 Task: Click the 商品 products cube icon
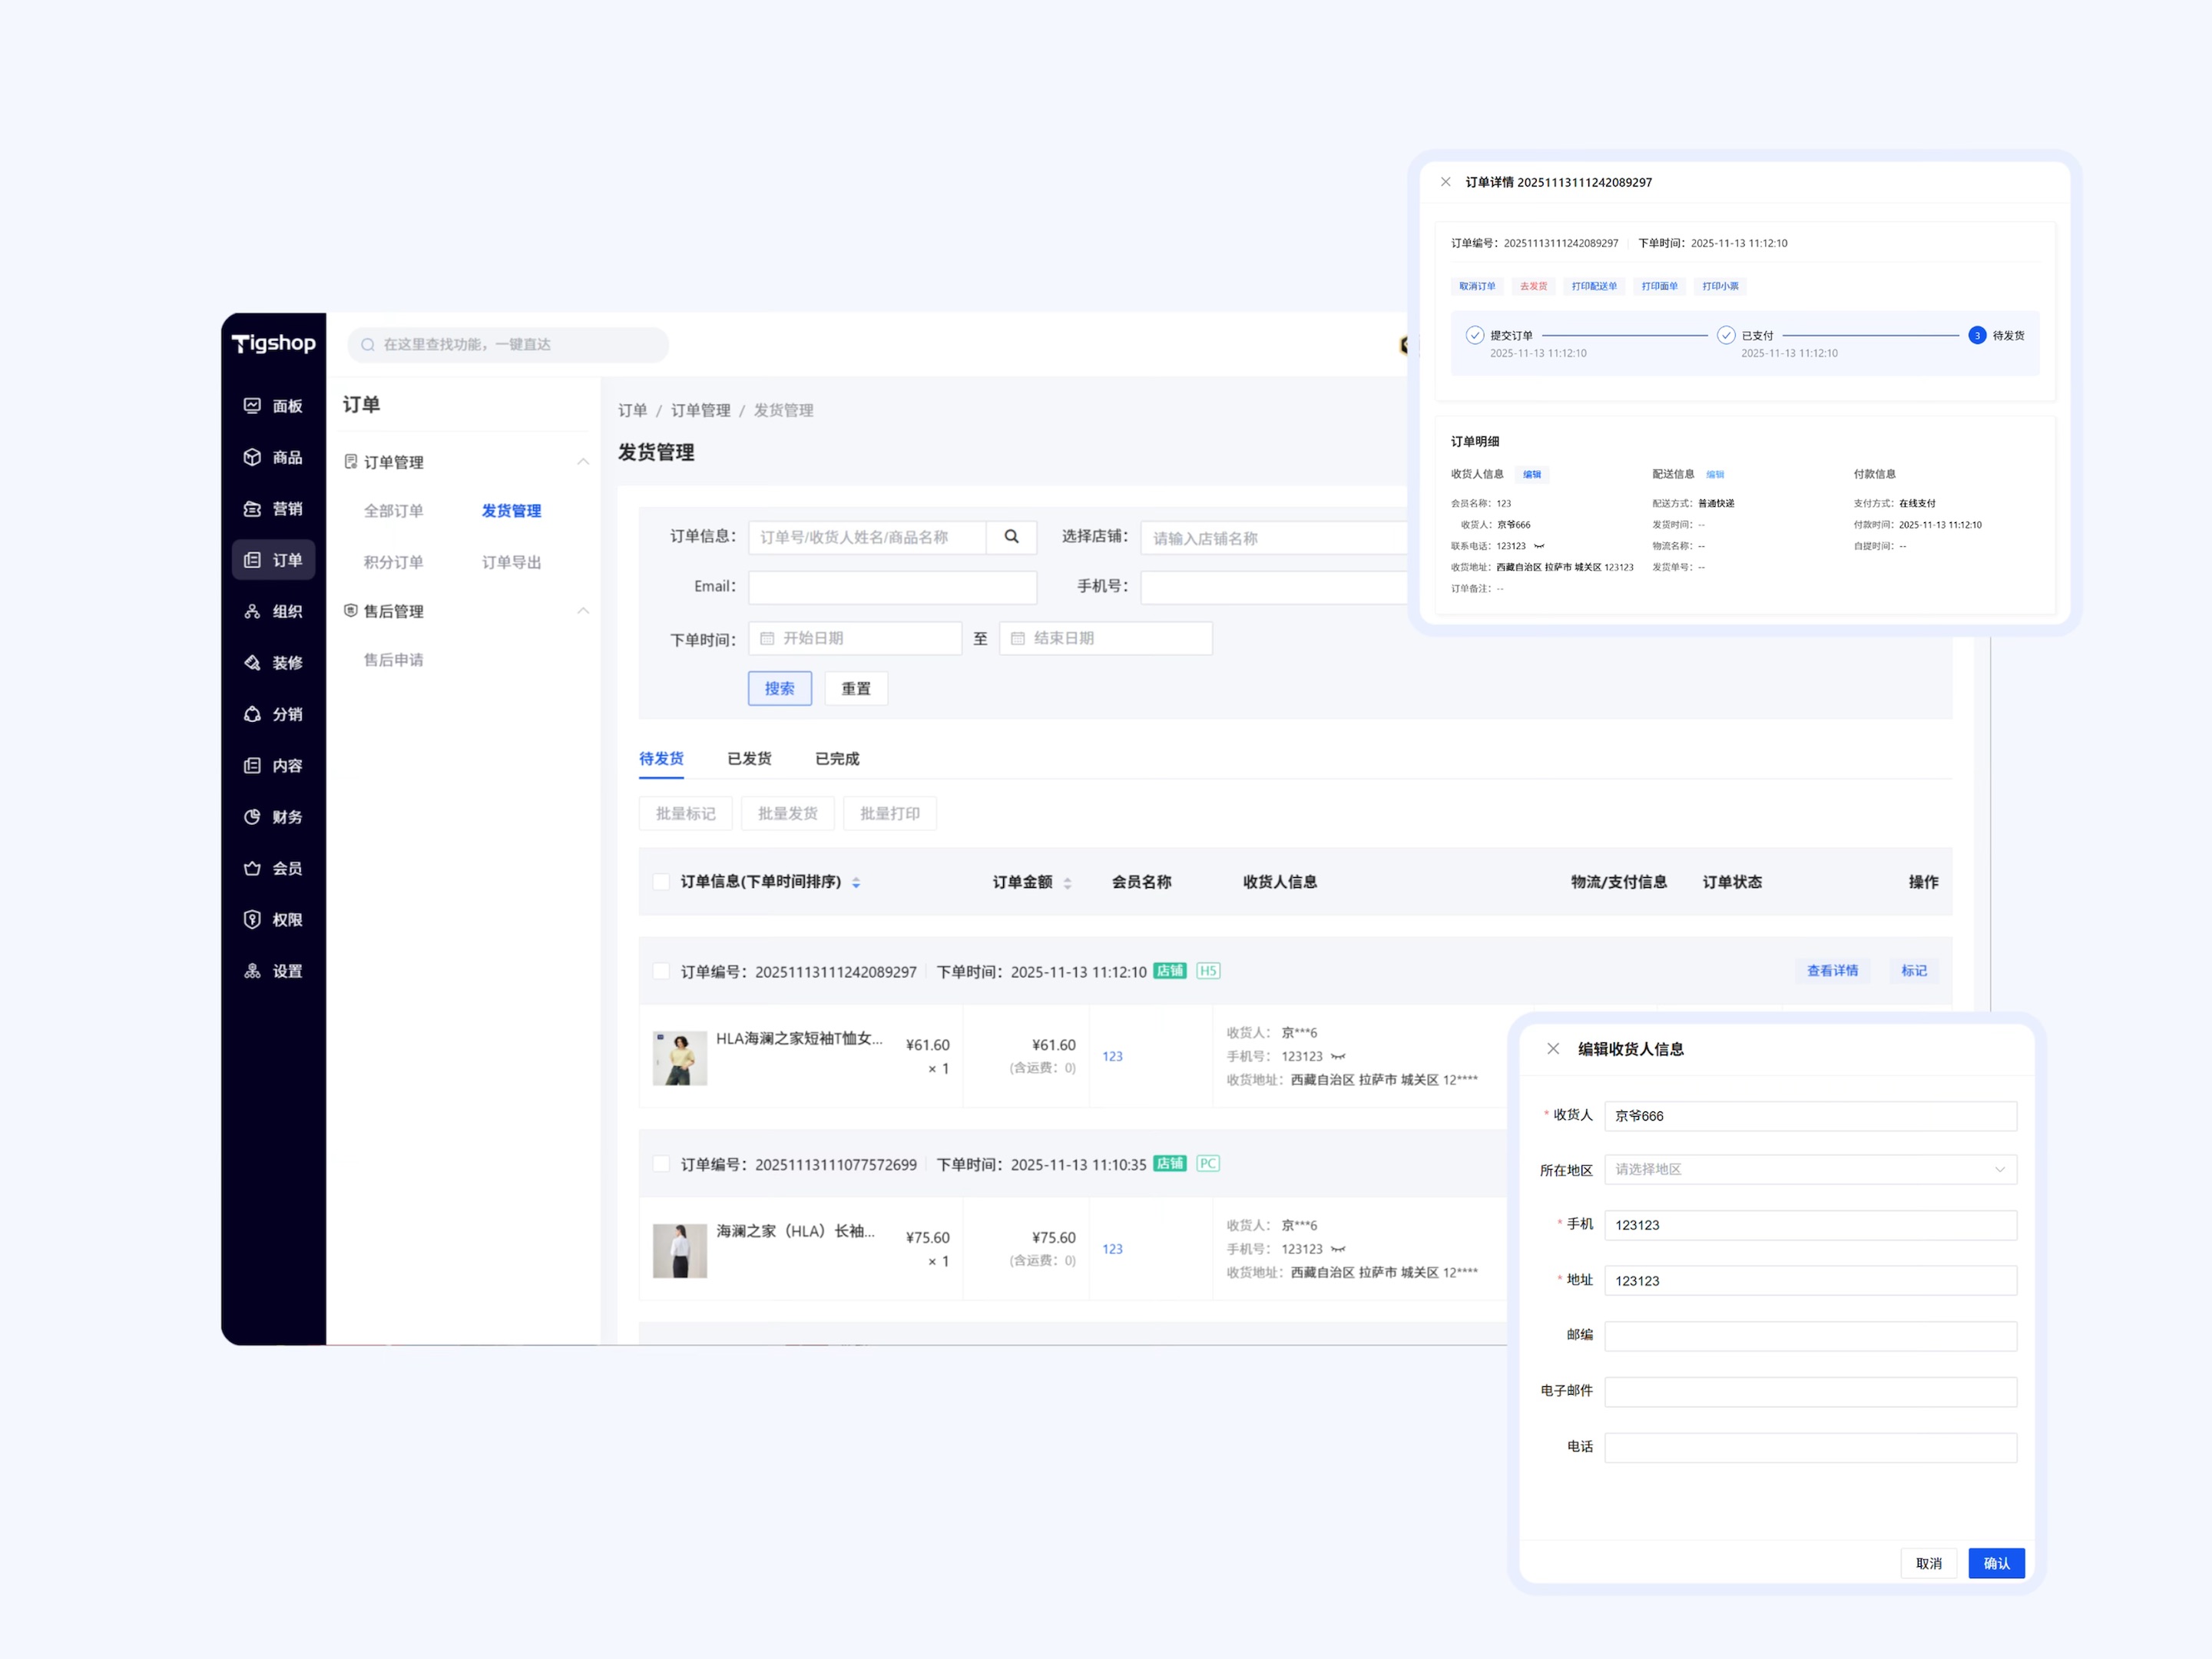(252, 457)
